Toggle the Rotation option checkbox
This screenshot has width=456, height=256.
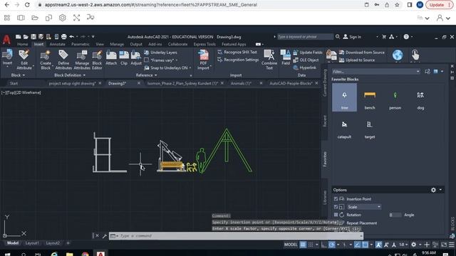336,215
